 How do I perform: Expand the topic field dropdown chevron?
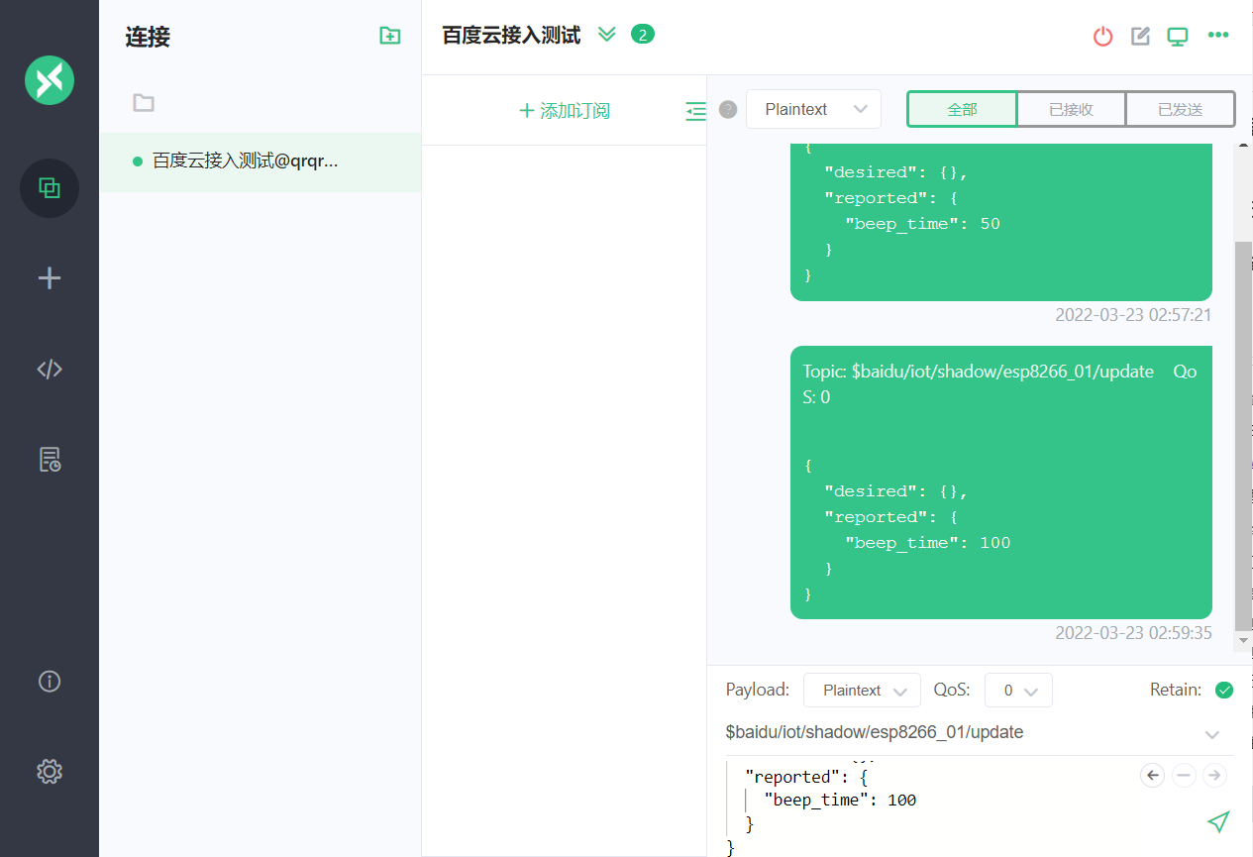pyautogui.click(x=1212, y=735)
